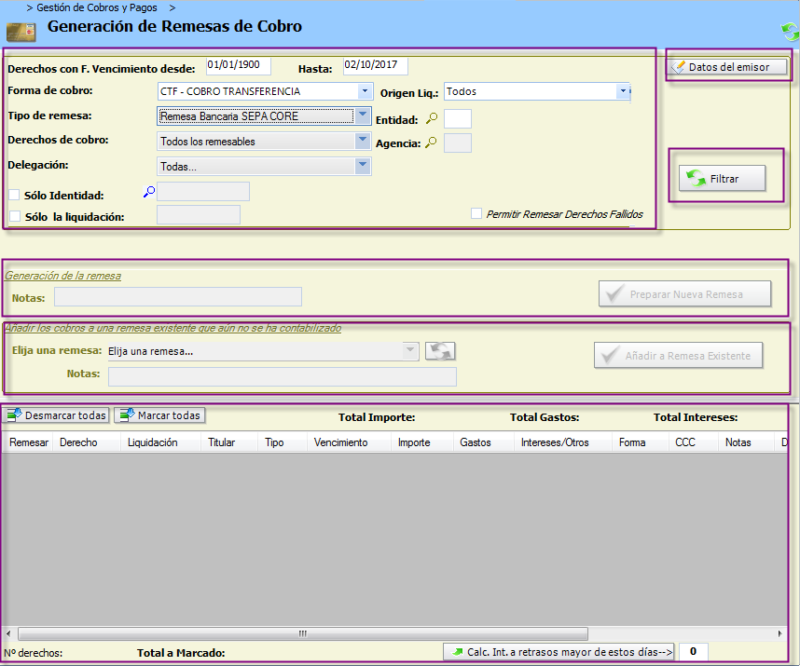The height and width of the screenshot is (666, 800).
Task: Click the Agencia input box
Action: 458,143
